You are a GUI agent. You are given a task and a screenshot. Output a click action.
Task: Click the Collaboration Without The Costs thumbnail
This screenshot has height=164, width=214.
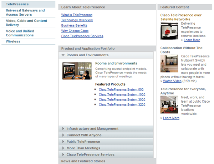coord(169,63)
